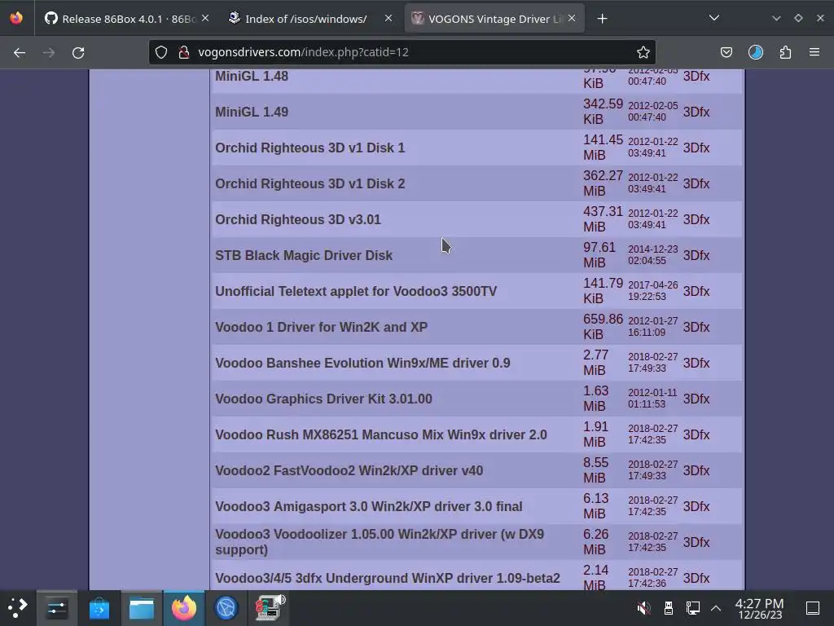This screenshot has height=626, width=834.
Task: Open the MiniGL 1.49 driver link
Action: click(252, 112)
